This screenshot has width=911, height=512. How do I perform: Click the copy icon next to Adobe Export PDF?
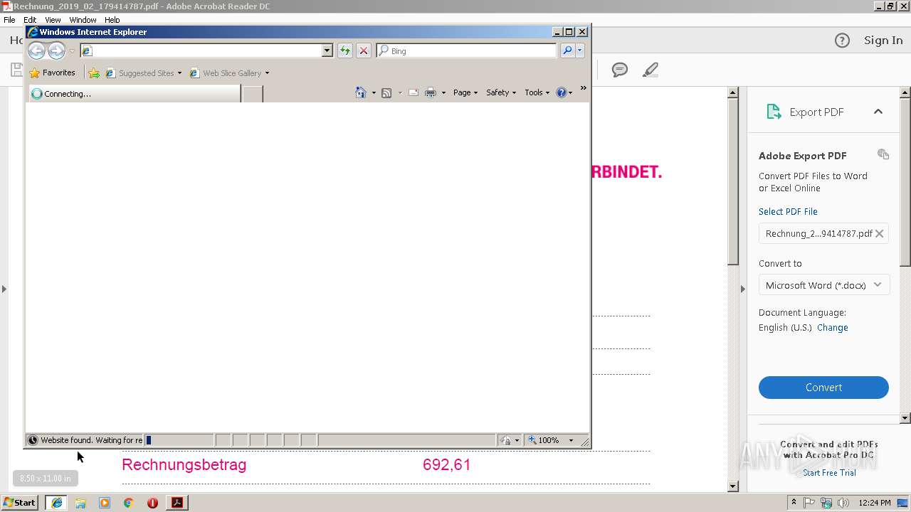pyautogui.click(x=883, y=154)
